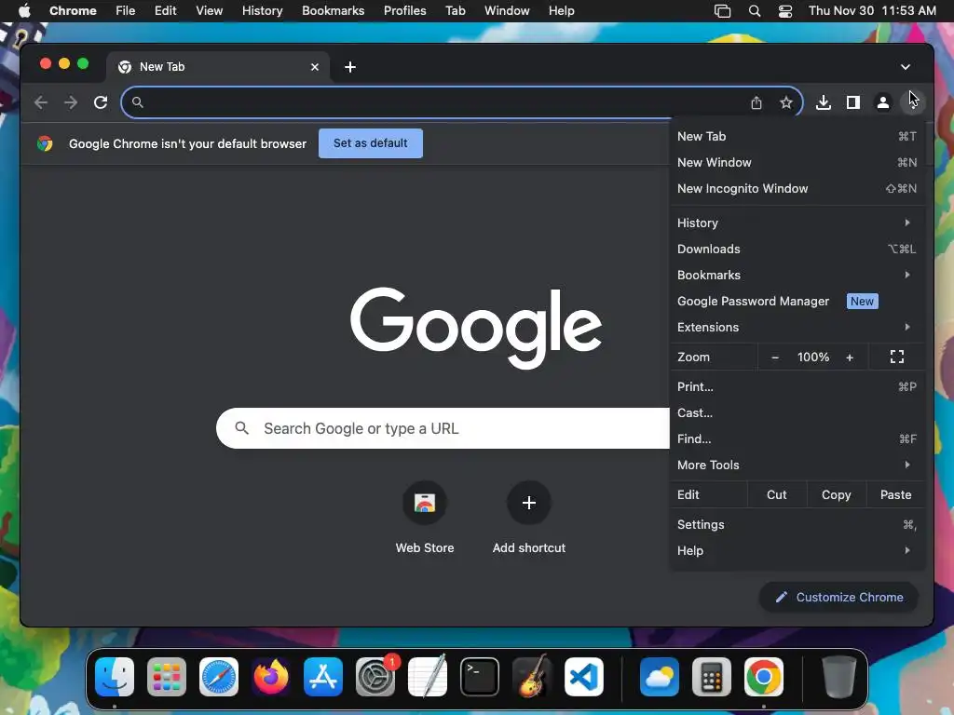Open Weather app from the Dock

click(660, 677)
